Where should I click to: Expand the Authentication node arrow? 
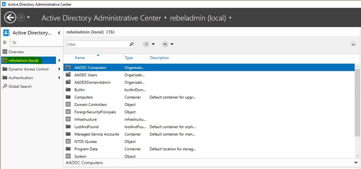click(59, 78)
